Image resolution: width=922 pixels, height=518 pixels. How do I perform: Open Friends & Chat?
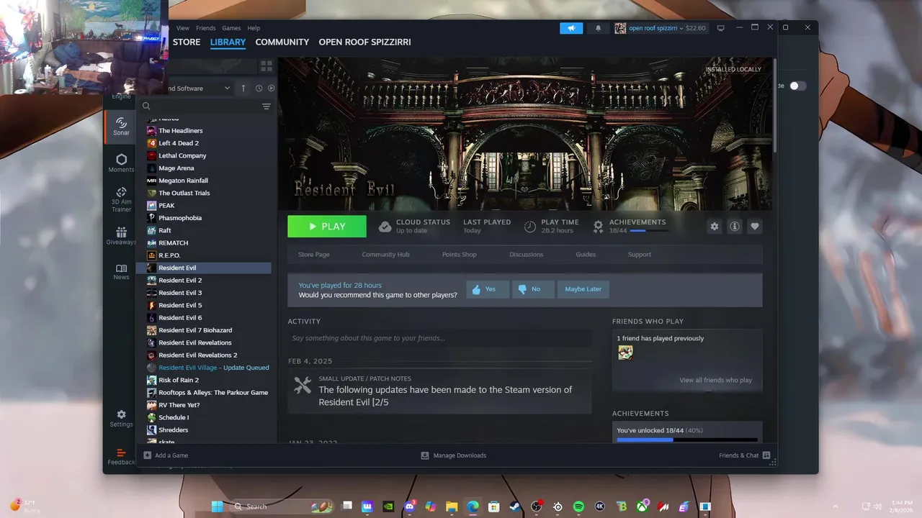(745, 455)
